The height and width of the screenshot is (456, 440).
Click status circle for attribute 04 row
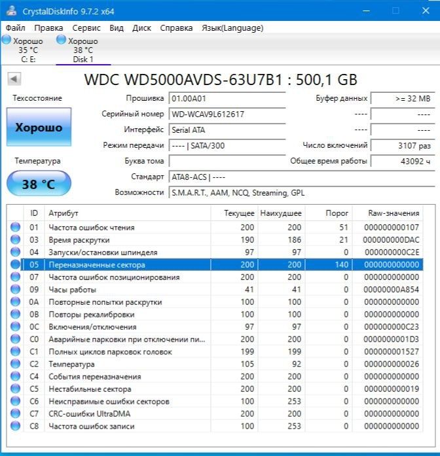point(15,252)
